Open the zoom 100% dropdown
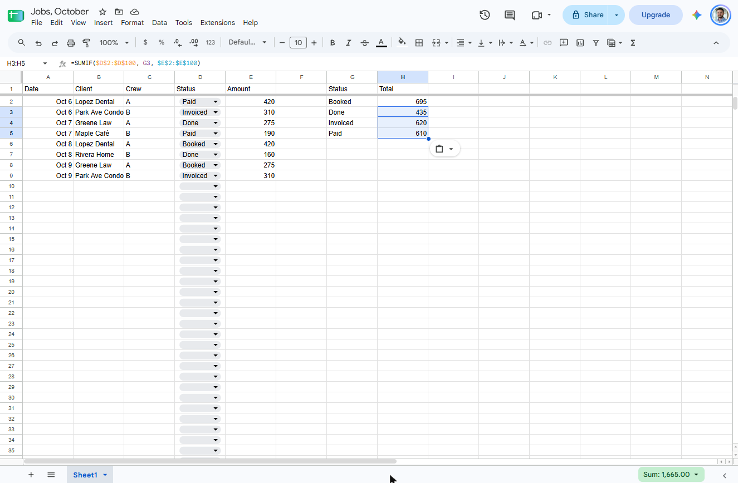The width and height of the screenshot is (738, 483). [114, 43]
